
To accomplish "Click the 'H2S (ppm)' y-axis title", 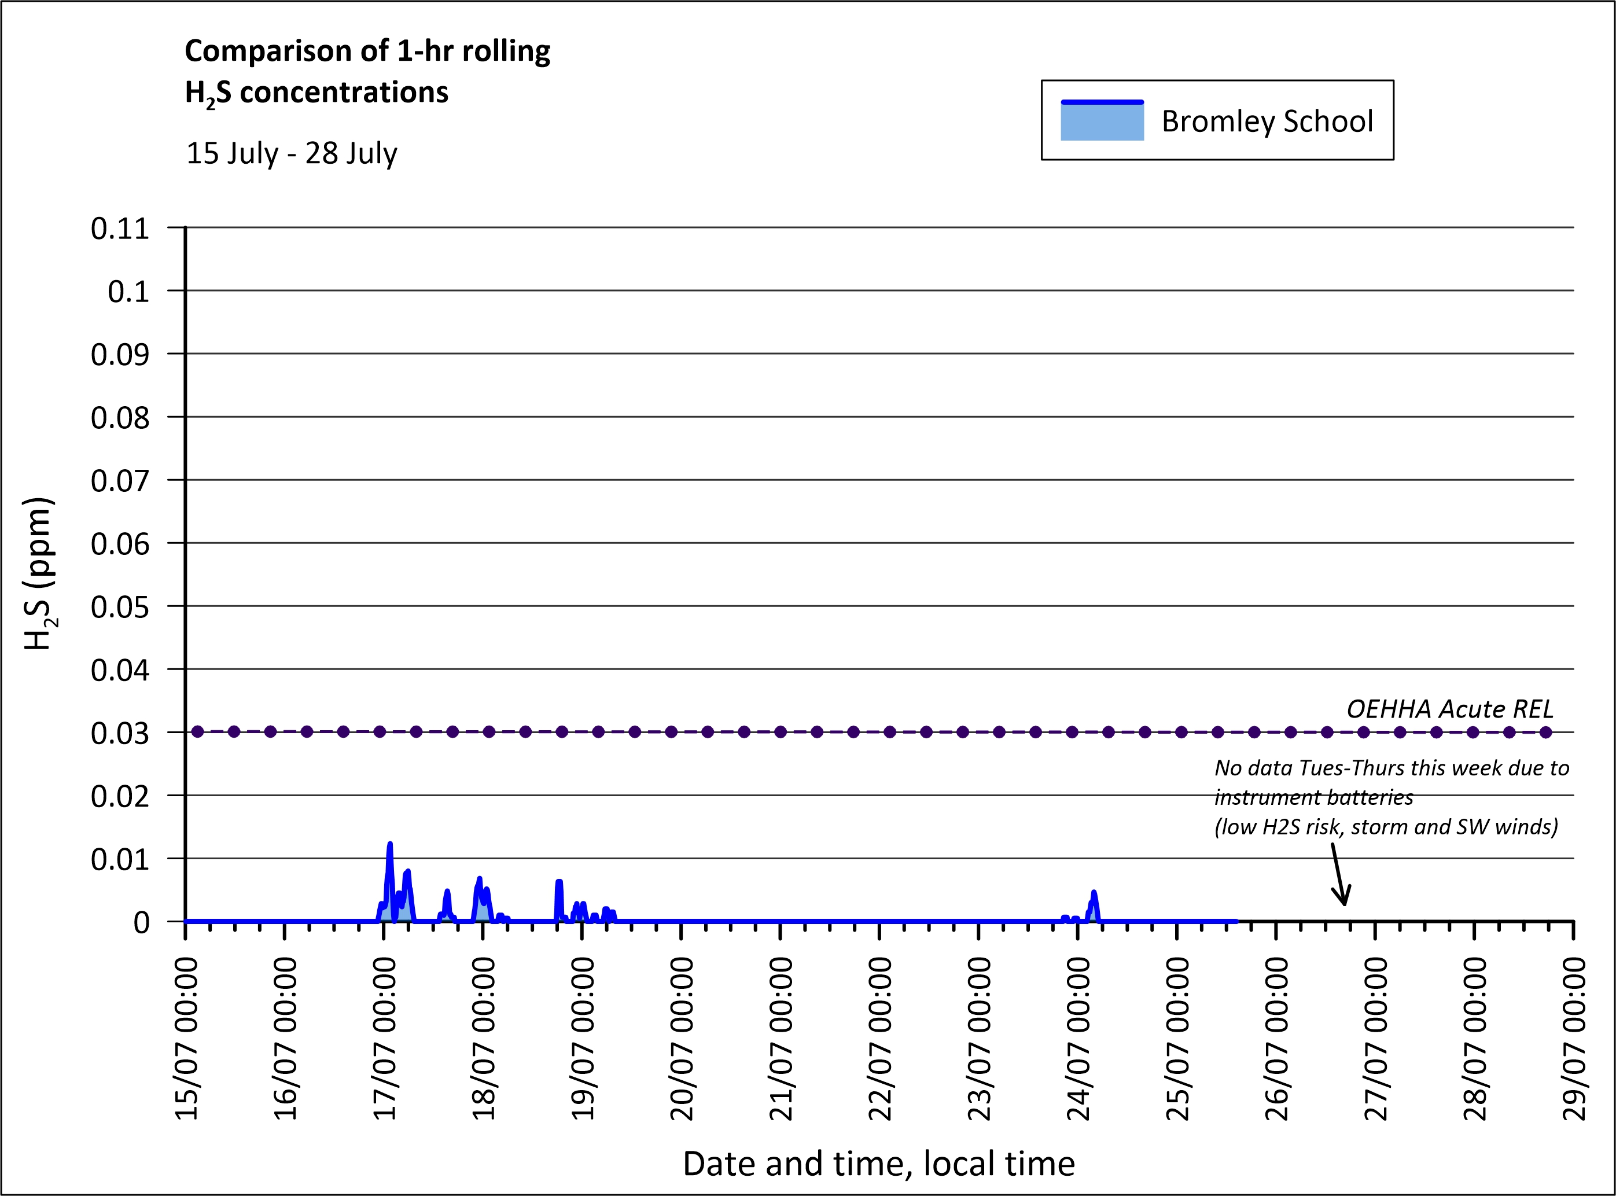I will [x=39, y=573].
